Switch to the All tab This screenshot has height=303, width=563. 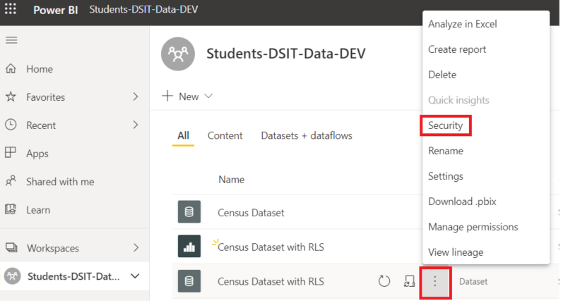[183, 135]
